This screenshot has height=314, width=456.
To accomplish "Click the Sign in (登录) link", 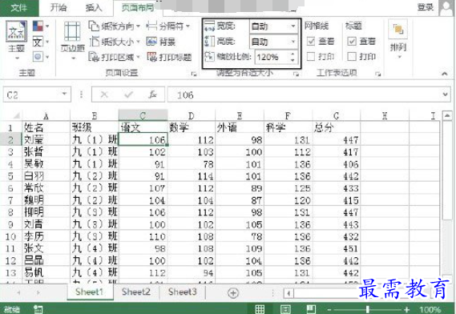I will pyautogui.click(x=426, y=7).
